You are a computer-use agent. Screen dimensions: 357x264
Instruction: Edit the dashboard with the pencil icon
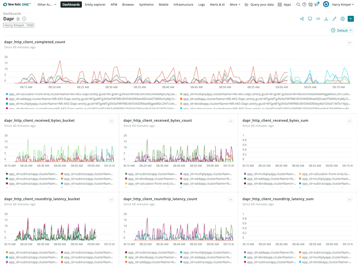(x=334, y=19)
